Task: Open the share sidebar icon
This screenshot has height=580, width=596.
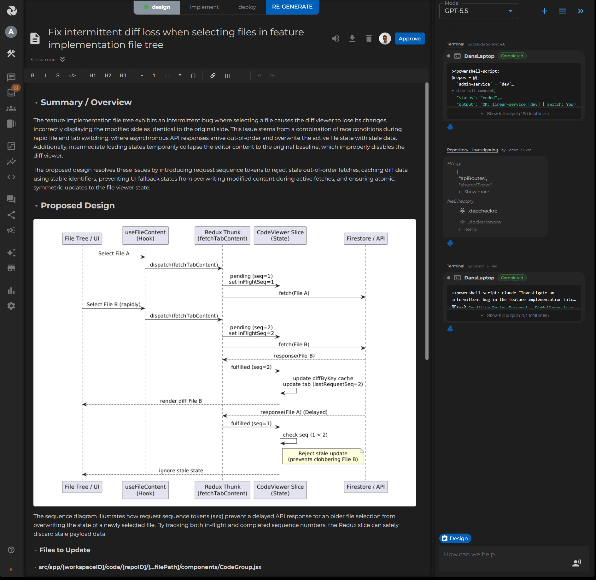Action: (11, 215)
